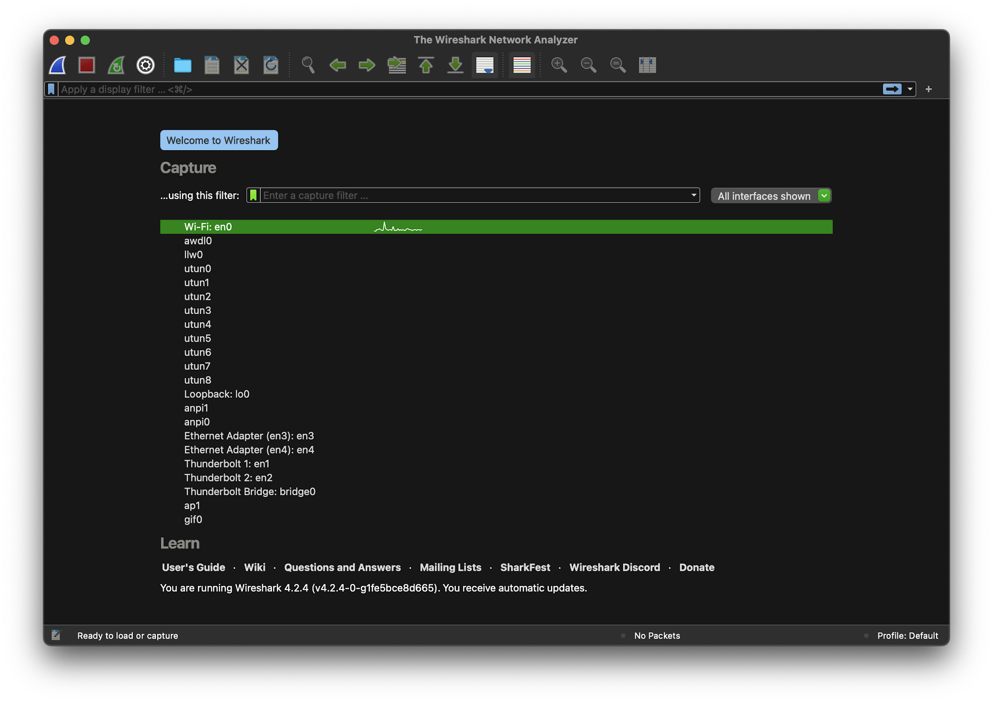The height and width of the screenshot is (703, 993).
Task: Click Profile: Default in status bar
Action: tap(907, 635)
